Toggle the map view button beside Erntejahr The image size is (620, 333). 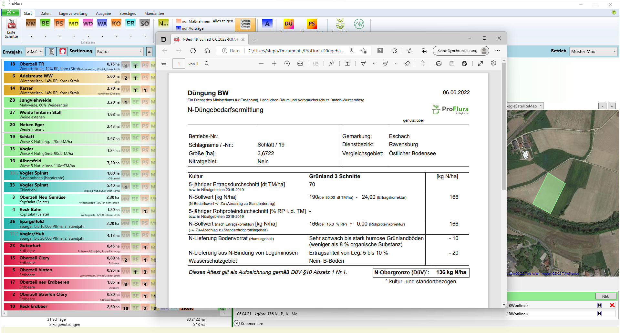click(63, 51)
